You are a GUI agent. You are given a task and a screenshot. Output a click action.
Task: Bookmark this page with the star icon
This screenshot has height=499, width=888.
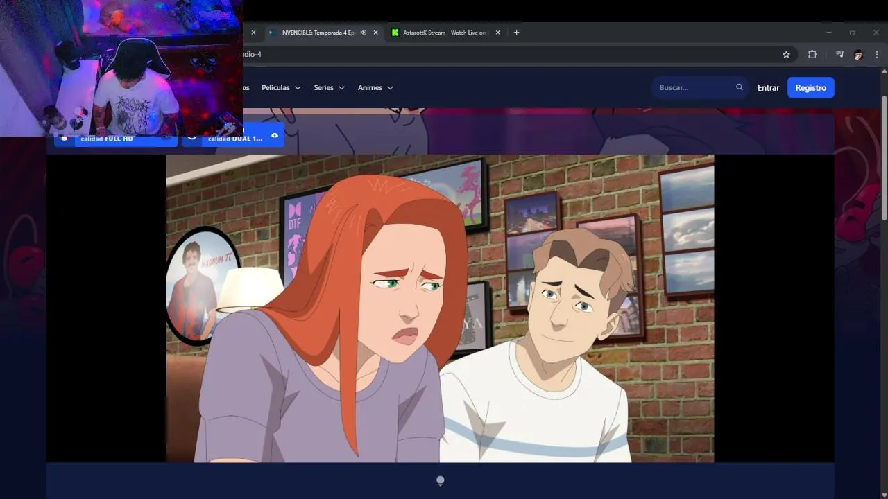click(x=786, y=55)
